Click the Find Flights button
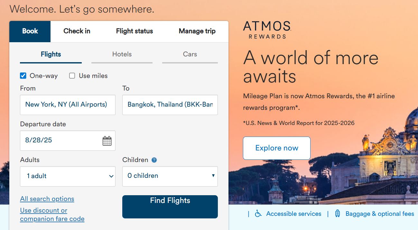Image resolution: width=418 pixels, height=230 pixels. click(x=170, y=207)
